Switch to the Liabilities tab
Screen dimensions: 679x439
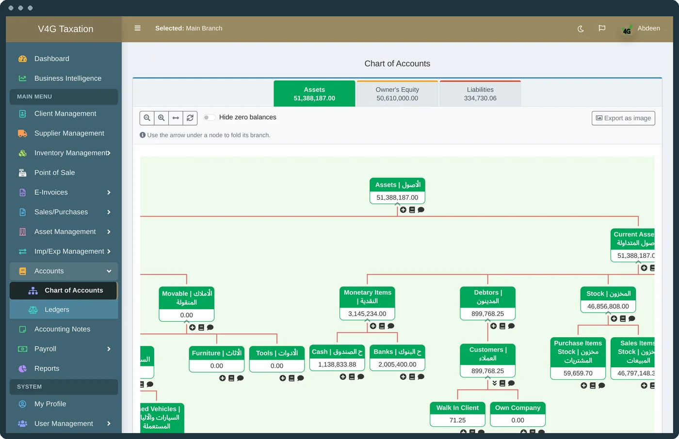coord(480,94)
